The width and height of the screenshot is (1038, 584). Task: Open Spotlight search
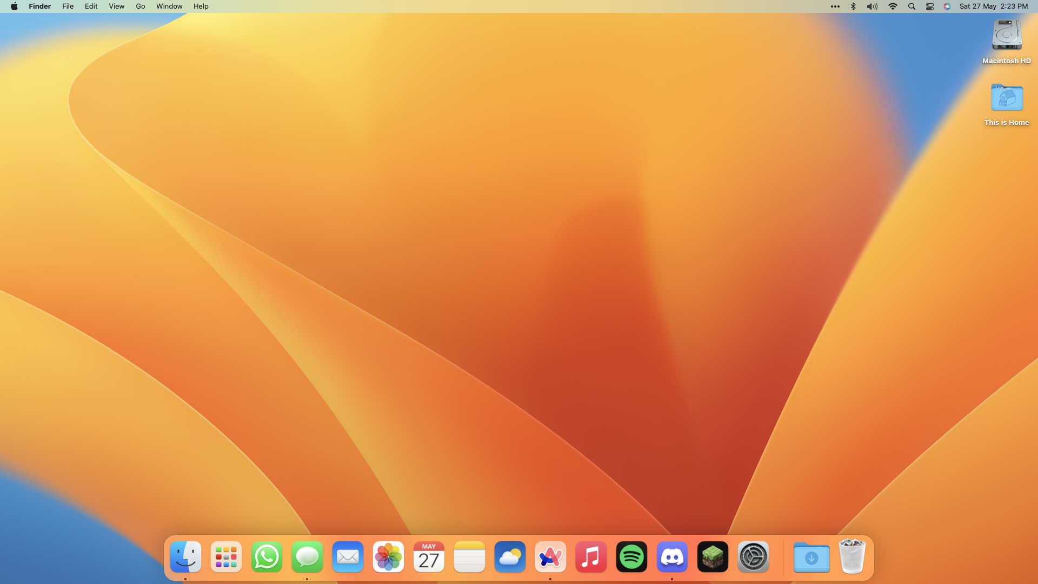point(912,6)
